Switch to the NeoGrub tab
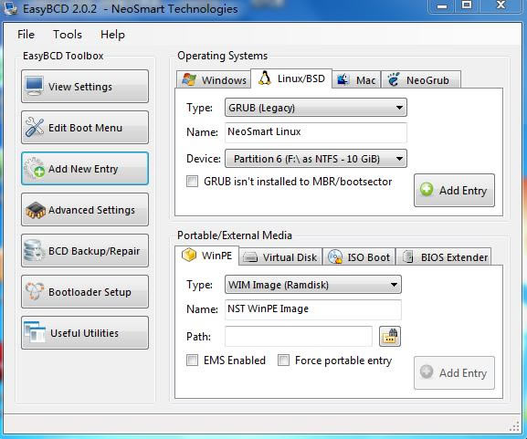This screenshot has width=527, height=439. pyautogui.click(x=421, y=80)
